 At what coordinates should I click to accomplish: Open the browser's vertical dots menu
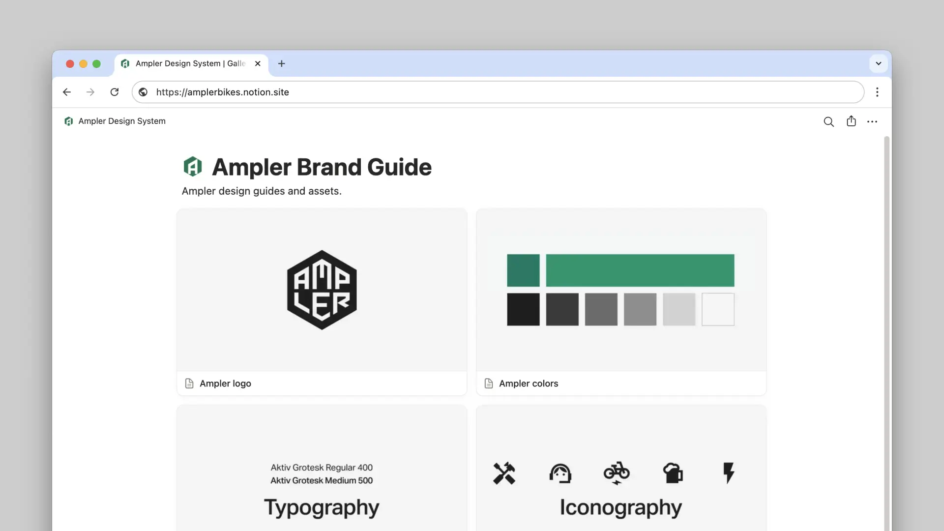point(877,92)
